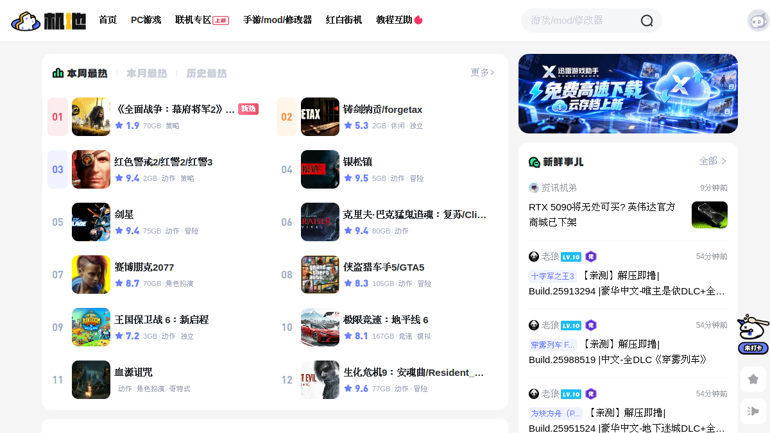Click the 哥特式 tag under 血源诅咒

pyautogui.click(x=180, y=389)
